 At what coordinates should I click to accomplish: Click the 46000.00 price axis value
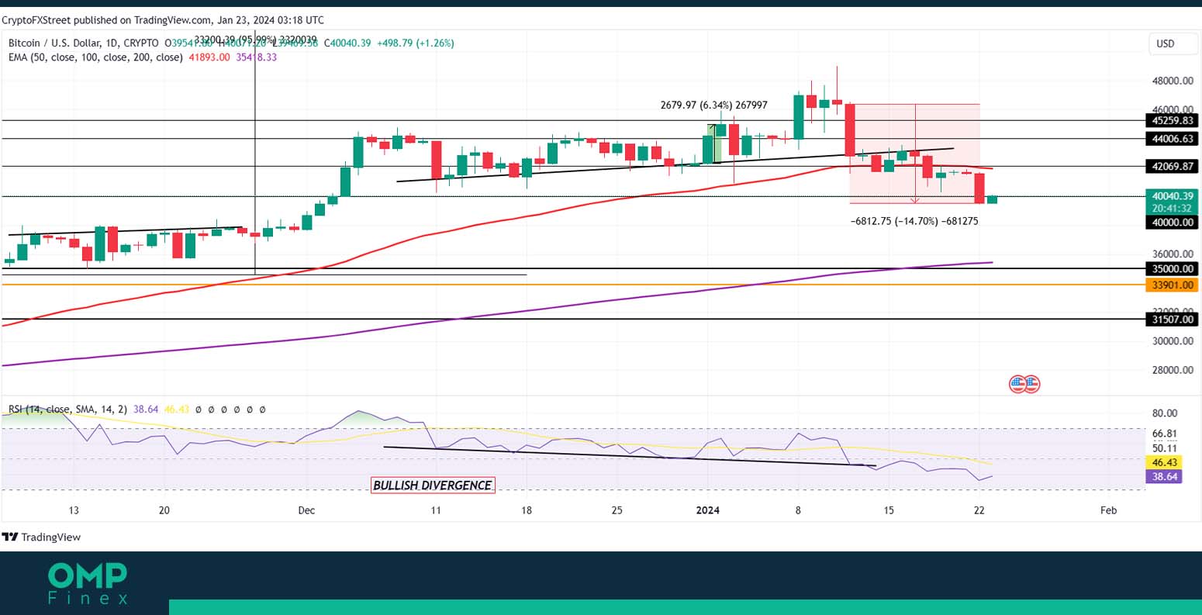coord(1173,109)
